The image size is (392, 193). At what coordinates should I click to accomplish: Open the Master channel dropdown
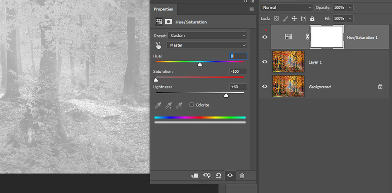[207, 45]
